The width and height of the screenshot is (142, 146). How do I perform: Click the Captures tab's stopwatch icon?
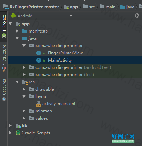coord(4,99)
